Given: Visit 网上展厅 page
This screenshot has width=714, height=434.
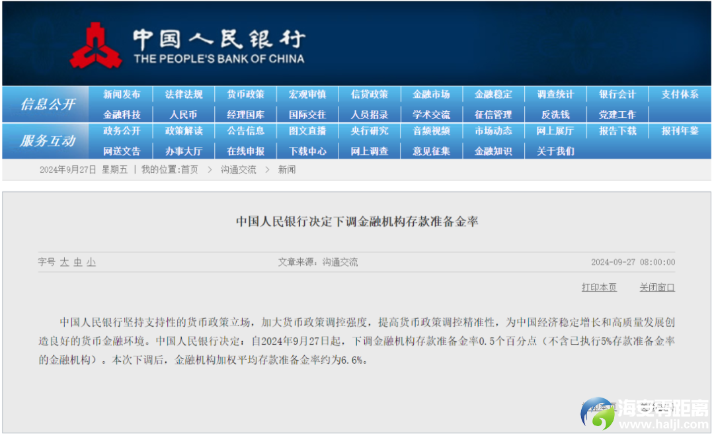Looking at the screenshot, I should click(x=555, y=131).
